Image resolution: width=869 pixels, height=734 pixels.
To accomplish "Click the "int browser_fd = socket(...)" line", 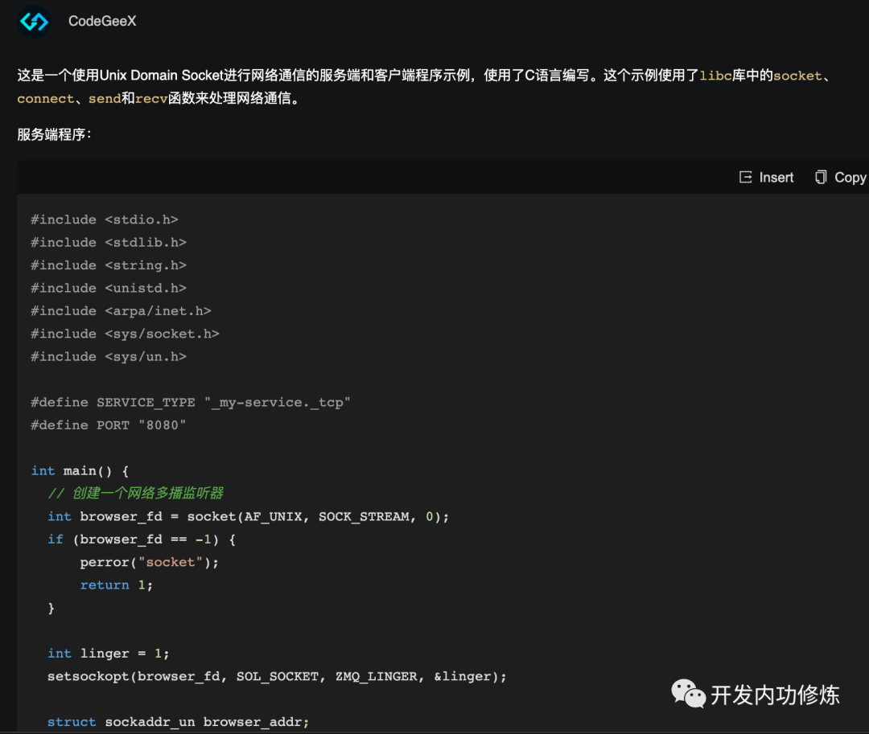I will pos(249,516).
